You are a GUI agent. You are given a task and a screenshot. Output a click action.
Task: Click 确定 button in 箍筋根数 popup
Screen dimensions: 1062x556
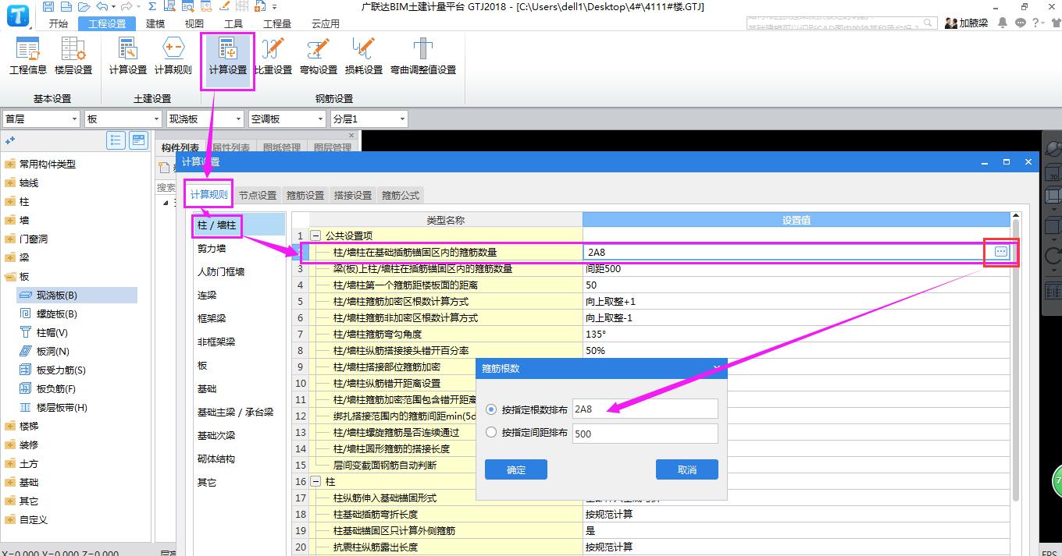tap(516, 469)
